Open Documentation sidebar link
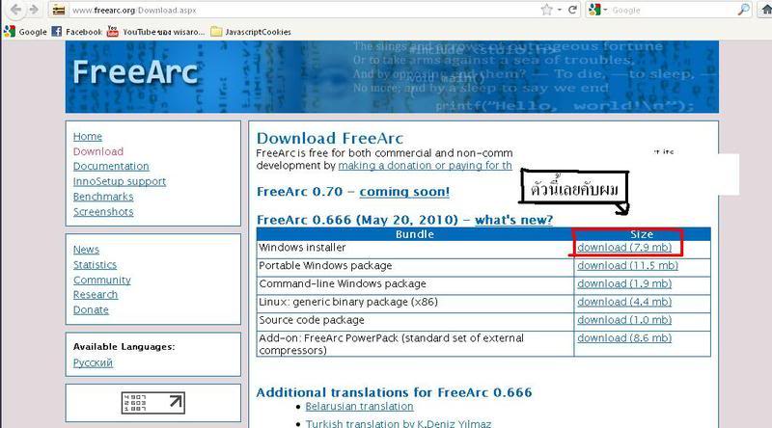This screenshot has height=428, width=772. coord(111,166)
